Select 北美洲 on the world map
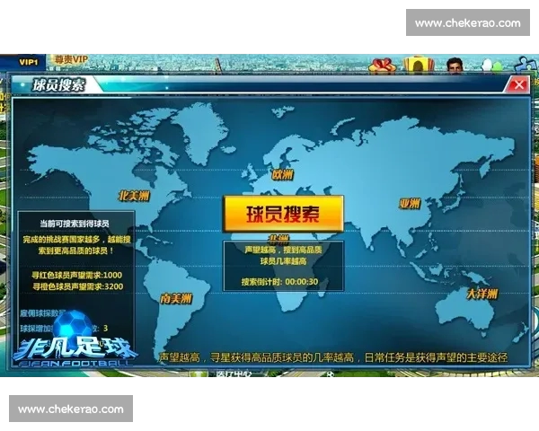This screenshot has width=539, height=431. tap(134, 196)
